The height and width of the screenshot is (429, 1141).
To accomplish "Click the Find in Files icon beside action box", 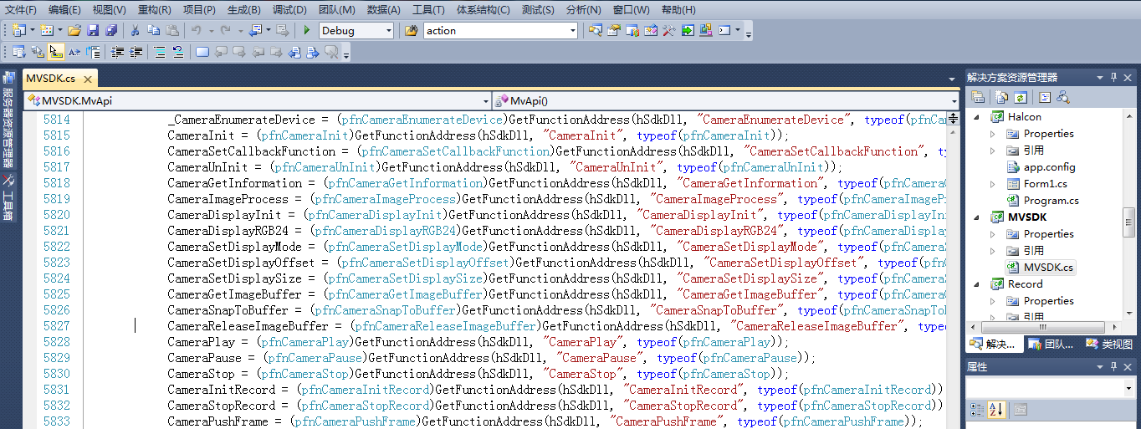I will pyautogui.click(x=411, y=30).
